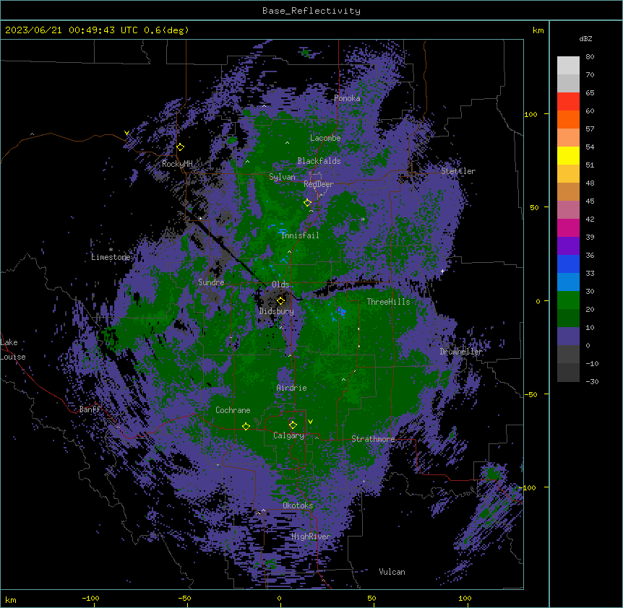Click the Lake Louise label
623x608 pixels.
pyautogui.click(x=13, y=349)
